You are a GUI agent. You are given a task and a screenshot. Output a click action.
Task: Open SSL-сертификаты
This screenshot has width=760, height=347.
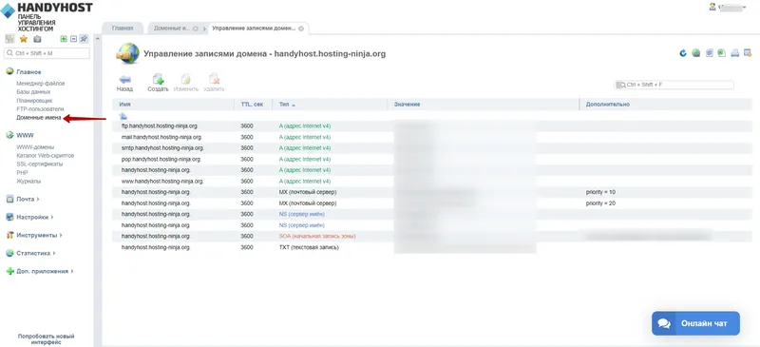point(40,164)
